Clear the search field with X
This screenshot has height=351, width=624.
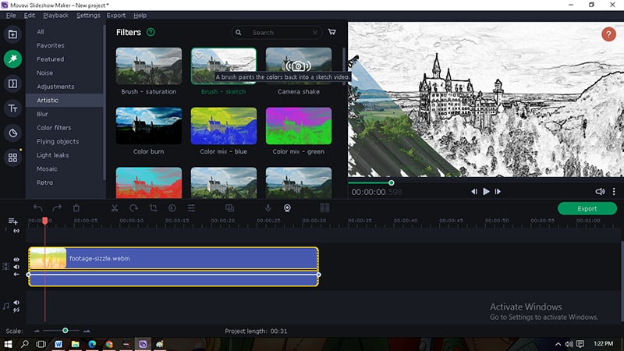[x=315, y=33]
